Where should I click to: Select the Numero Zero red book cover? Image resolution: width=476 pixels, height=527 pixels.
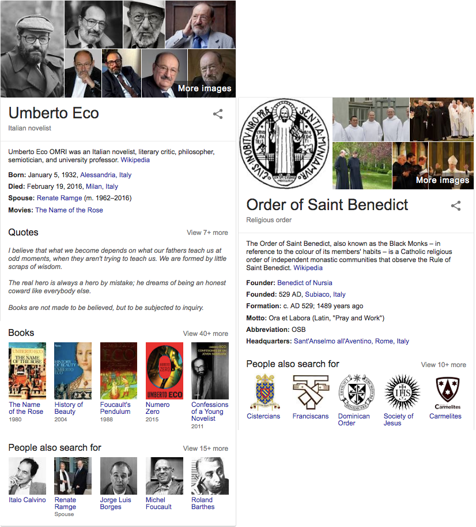tap(164, 371)
